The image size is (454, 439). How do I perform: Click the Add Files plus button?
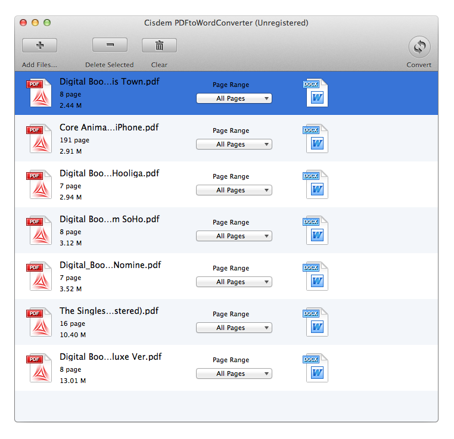tap(39, 45)
